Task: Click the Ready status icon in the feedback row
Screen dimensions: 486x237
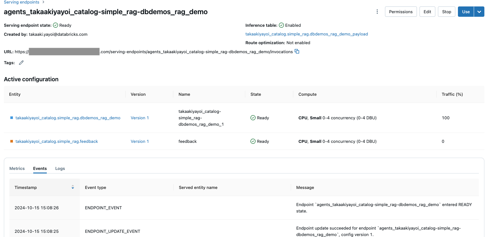Action: tap(253, 141)
